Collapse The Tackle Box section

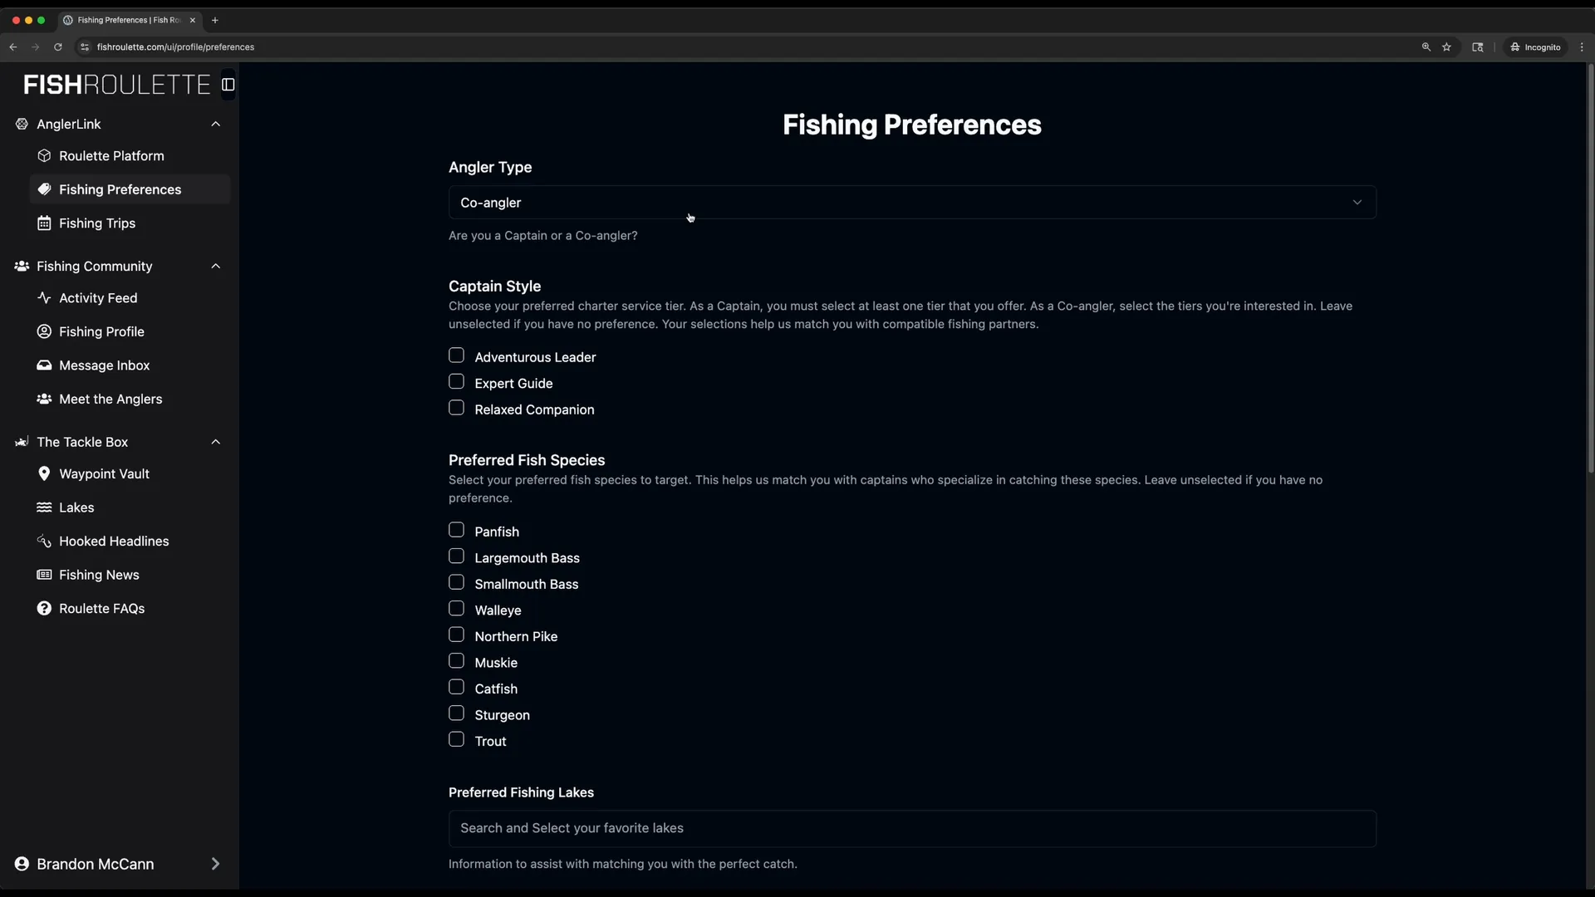coord(215,441)
